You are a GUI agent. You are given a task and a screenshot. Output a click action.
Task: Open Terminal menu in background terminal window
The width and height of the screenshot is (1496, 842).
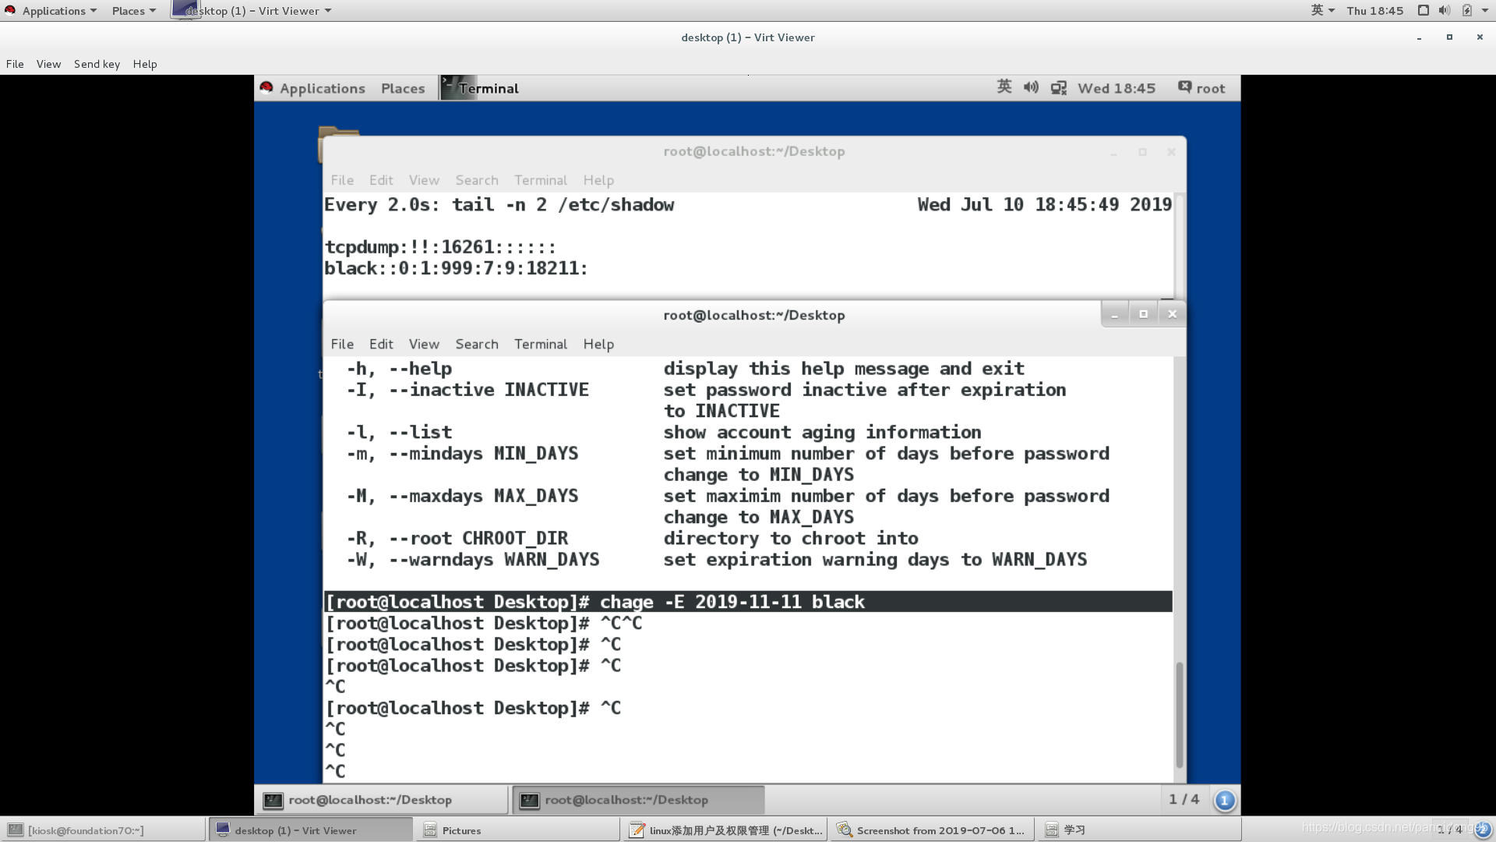pyautogui.click(x=541, y=180)
